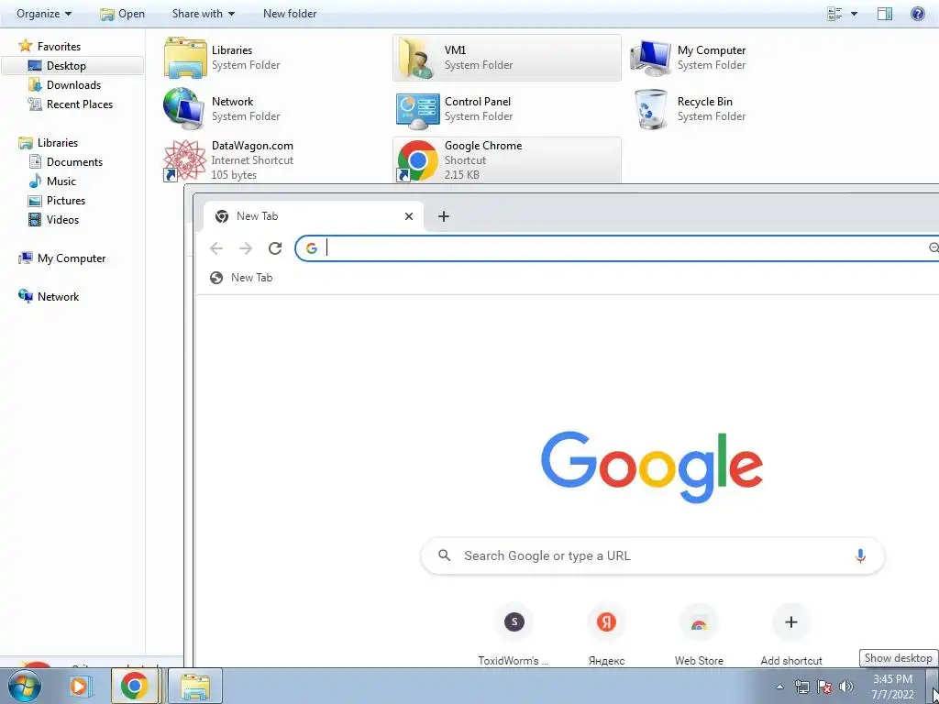Open the Libraries system folder icon
The height and width of the screenshot is (704, 939).
185,58
